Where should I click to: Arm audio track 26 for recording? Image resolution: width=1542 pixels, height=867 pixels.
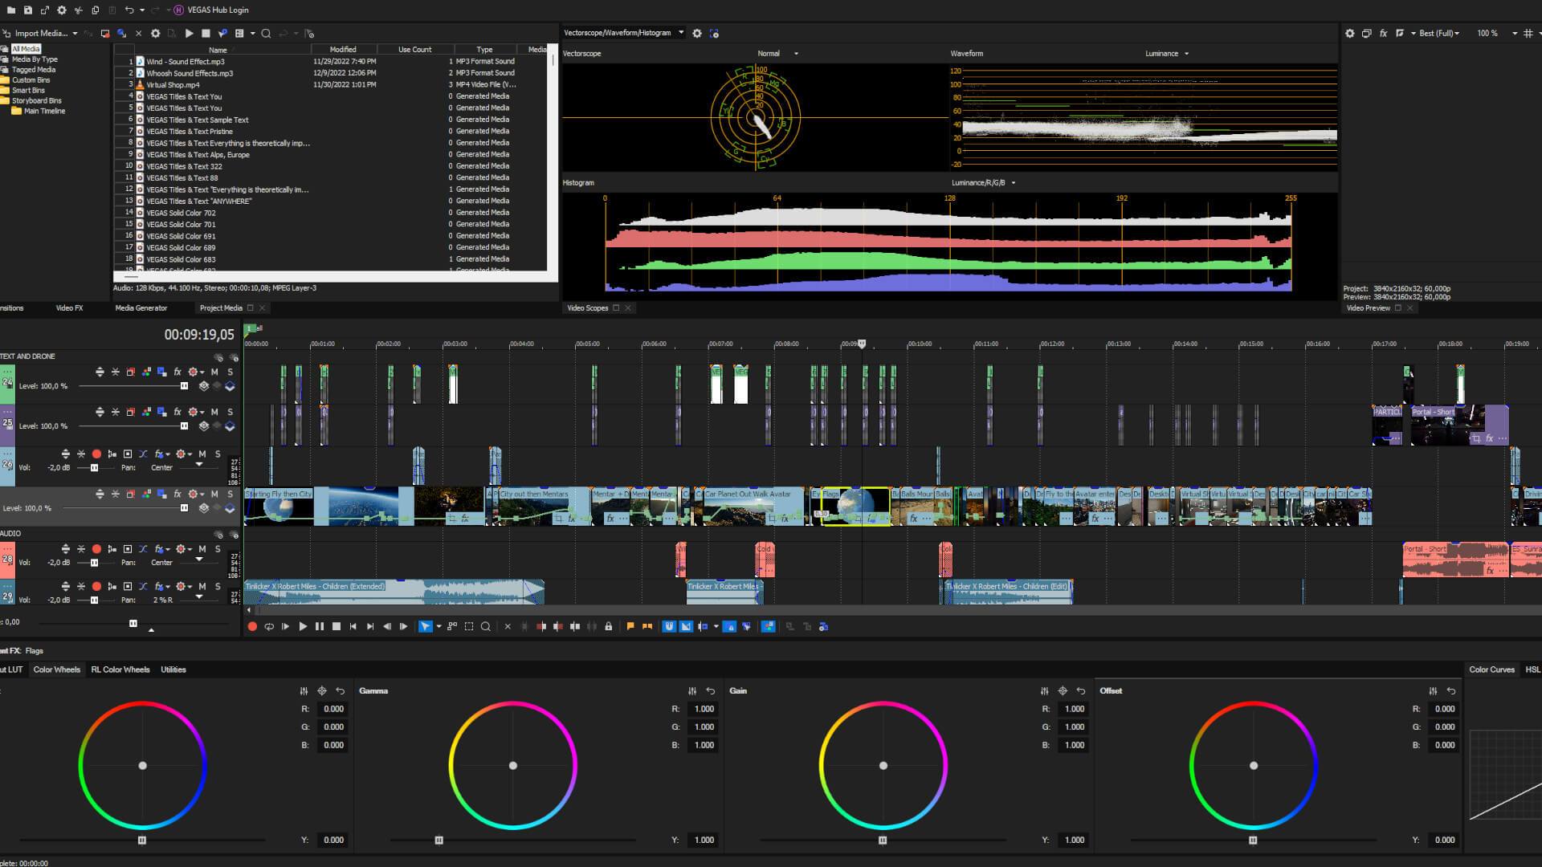point(96,454)
